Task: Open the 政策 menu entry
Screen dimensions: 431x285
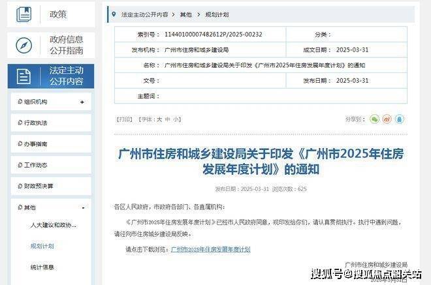Action: 51,14
